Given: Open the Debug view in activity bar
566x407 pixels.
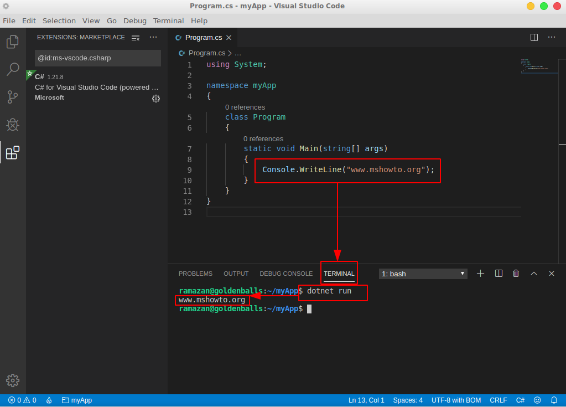Looking at the screenshot, I should [x=13, y=125].
